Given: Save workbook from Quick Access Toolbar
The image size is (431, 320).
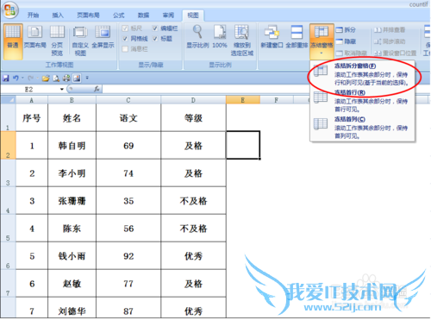Looking at the screenshot, I should point(6,78).
